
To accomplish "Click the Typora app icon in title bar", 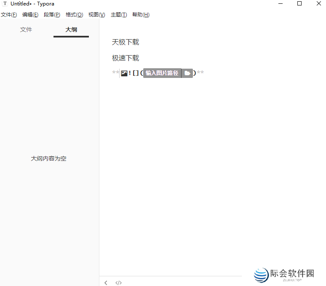I will coord(5,3).
